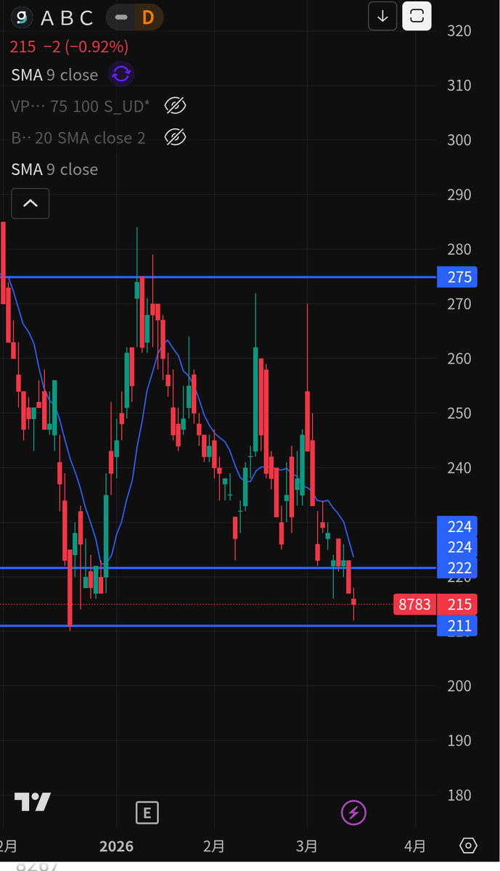This screenshot has height=871, width=500.
Task: Click the 320 price axis label
Action: [459, 30]
